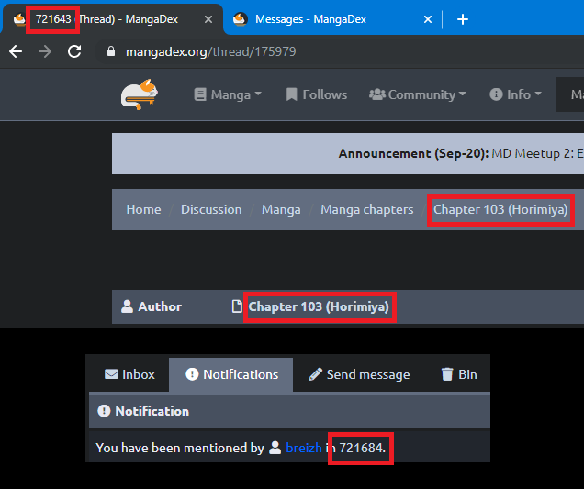Switch to Messages - MangaDex tab
Viewport: 584px width, 489px height.
[x=310, y=19]
